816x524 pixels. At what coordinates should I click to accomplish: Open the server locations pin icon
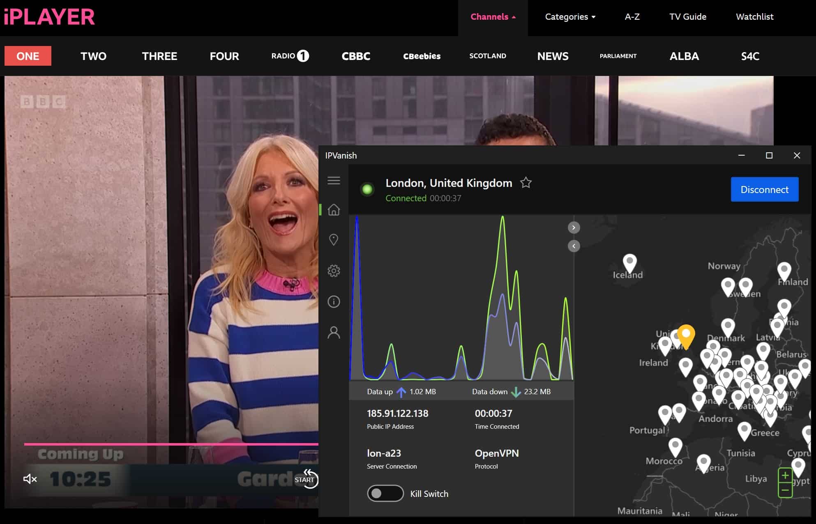tap(334, 240)
